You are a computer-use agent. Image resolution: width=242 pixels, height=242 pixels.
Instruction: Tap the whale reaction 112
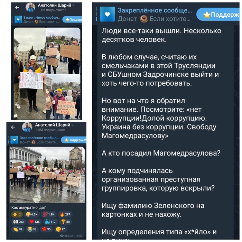coord(50,222)
